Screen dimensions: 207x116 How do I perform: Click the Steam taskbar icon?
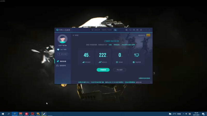pos(44,114)
